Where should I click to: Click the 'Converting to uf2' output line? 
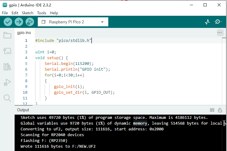click(x=92, y=129)
